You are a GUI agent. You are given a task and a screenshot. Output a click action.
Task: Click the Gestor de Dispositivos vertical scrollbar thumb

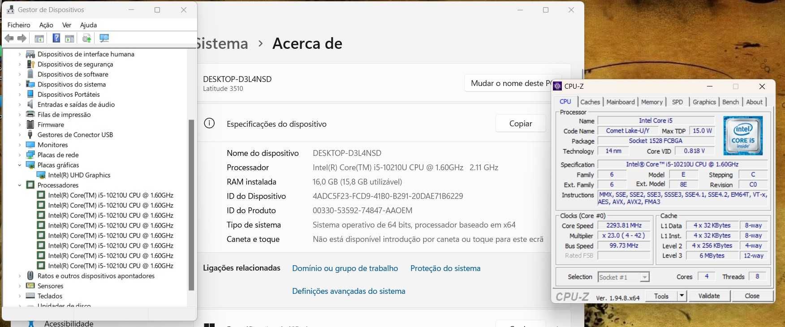[191, 205]
